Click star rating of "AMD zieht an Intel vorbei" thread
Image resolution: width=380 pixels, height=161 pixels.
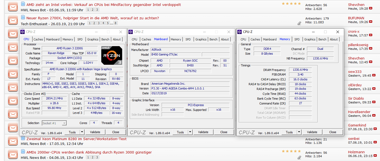[291, 3]
